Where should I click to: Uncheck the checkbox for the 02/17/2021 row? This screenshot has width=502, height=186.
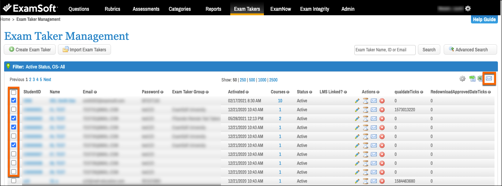[x=14, y=100]
